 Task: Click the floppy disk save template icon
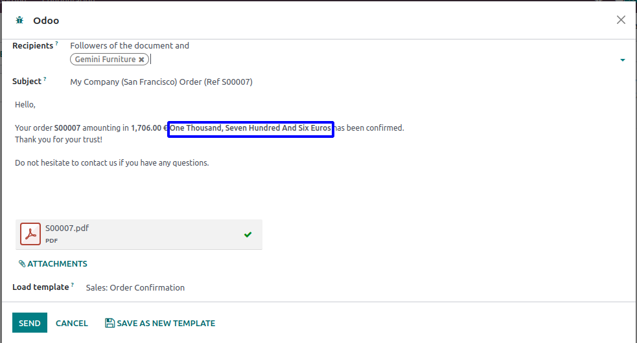tap(110, 323)
